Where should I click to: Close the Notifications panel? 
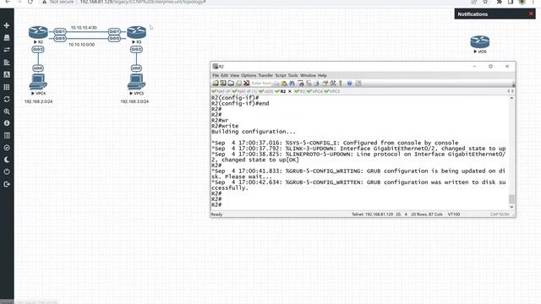[531, 14]
